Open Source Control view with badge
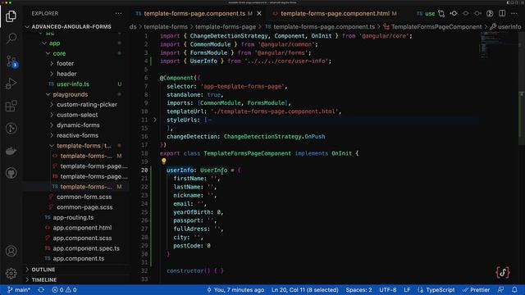Viewport: 525px width, 295px height. coord(11,61)
